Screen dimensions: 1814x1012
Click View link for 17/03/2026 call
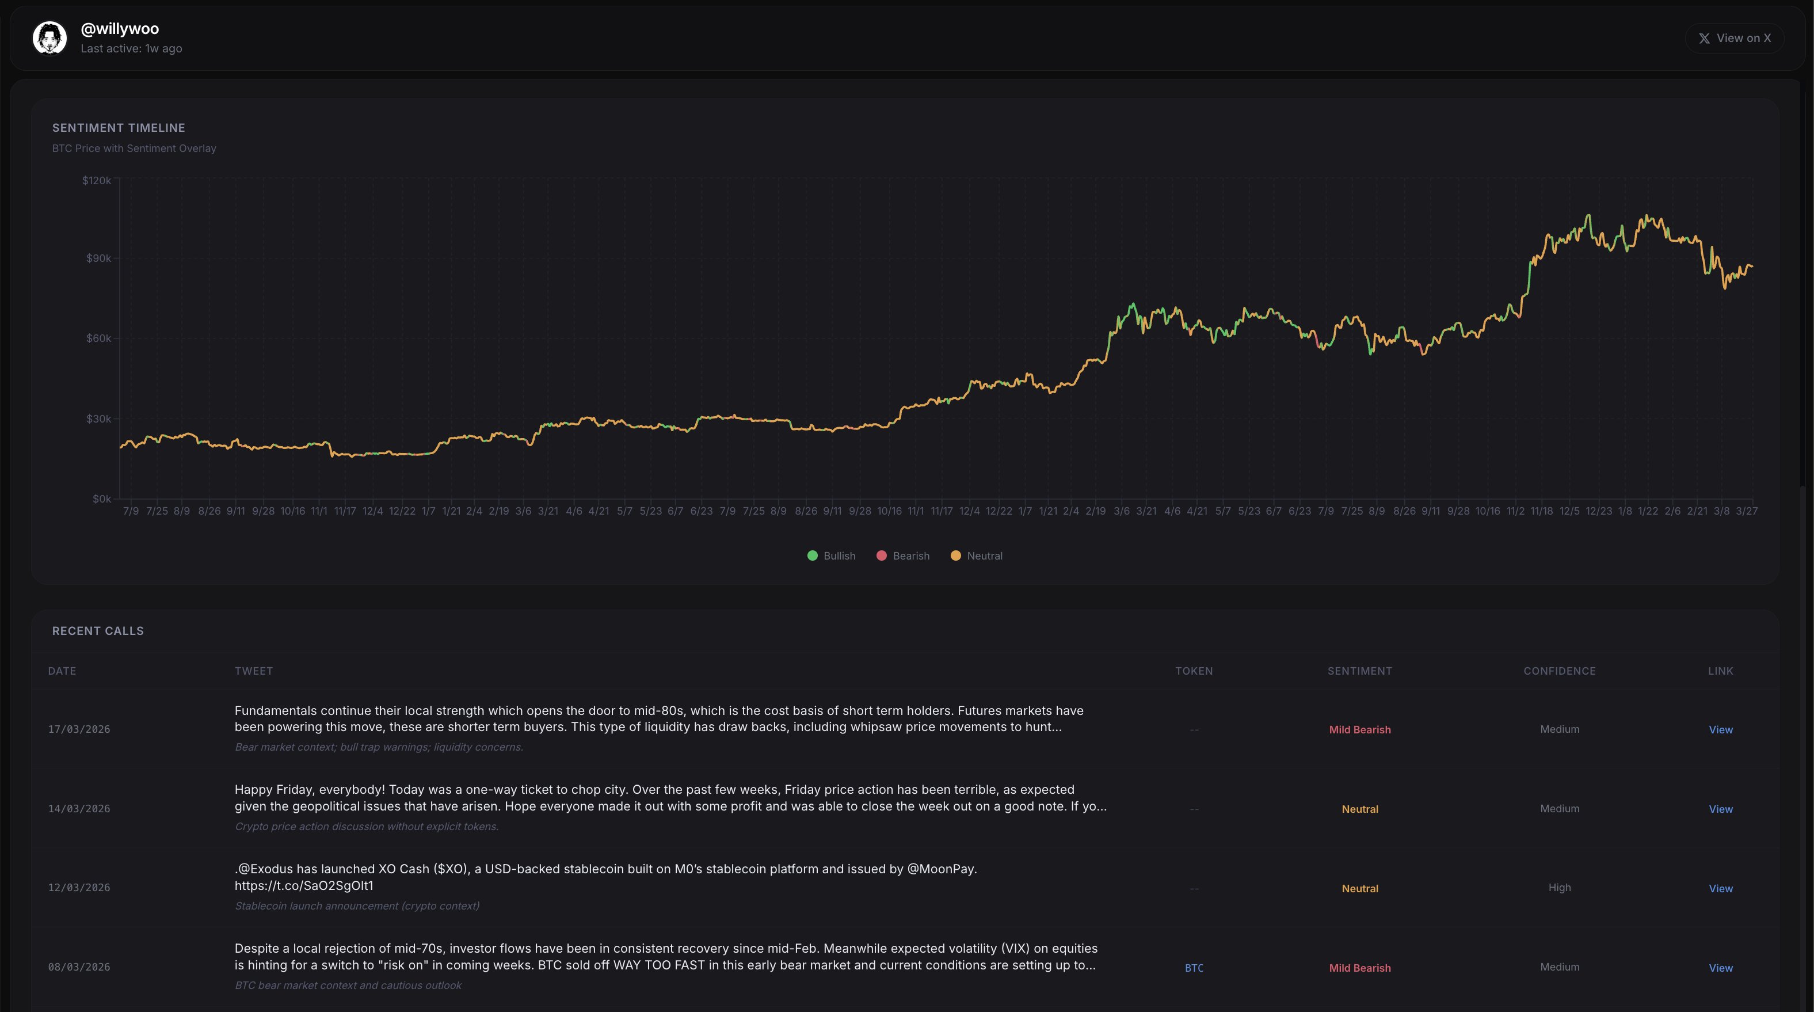1720,729
